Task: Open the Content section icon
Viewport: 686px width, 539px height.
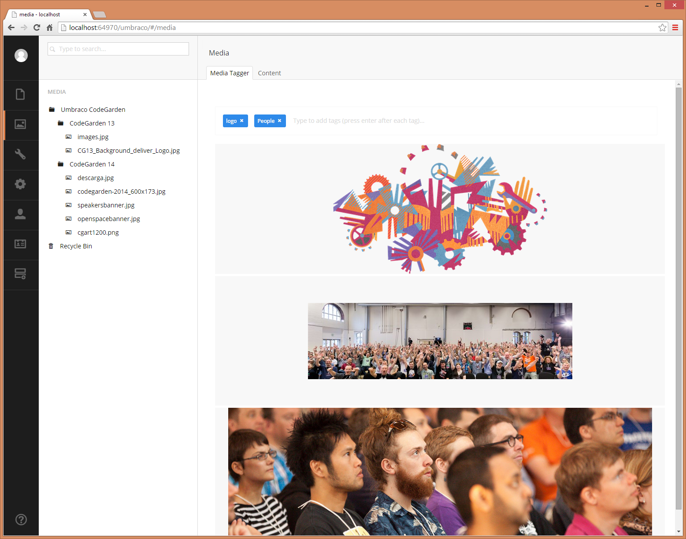Action: [20, 94]
